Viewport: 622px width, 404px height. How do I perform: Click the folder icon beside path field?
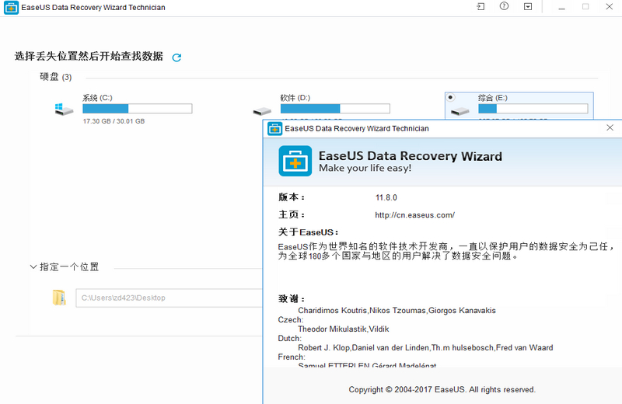[x=59, y=298]
